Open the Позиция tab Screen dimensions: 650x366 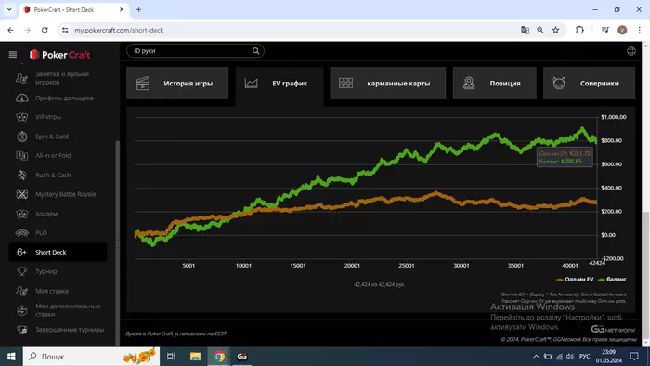[495, 84]
